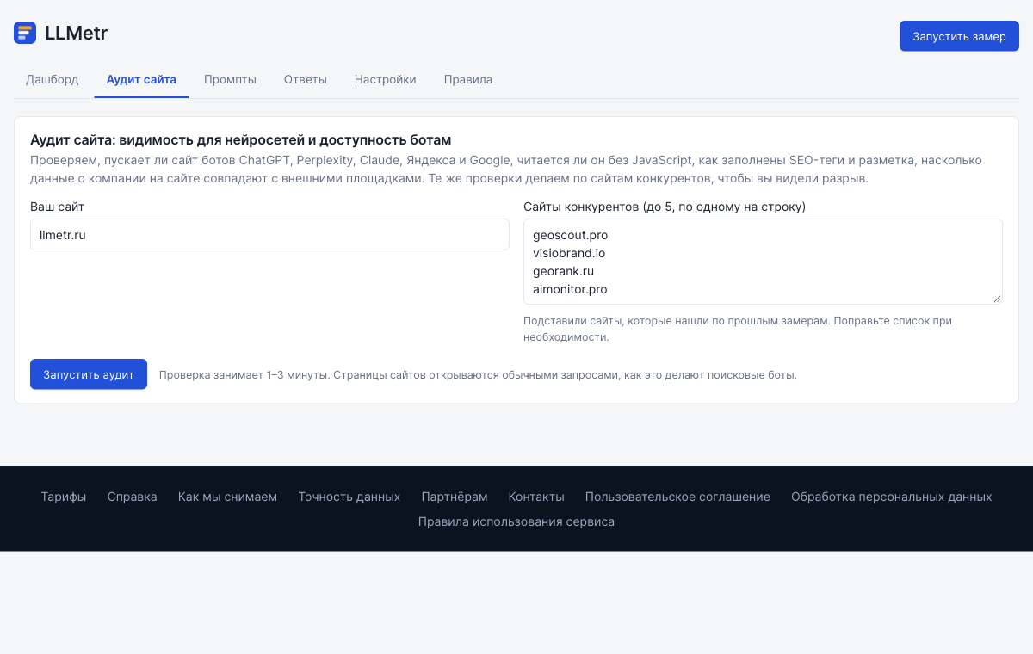Open Обработка персональных данных link
This screenshot has width=1033, height=654.
892,497
